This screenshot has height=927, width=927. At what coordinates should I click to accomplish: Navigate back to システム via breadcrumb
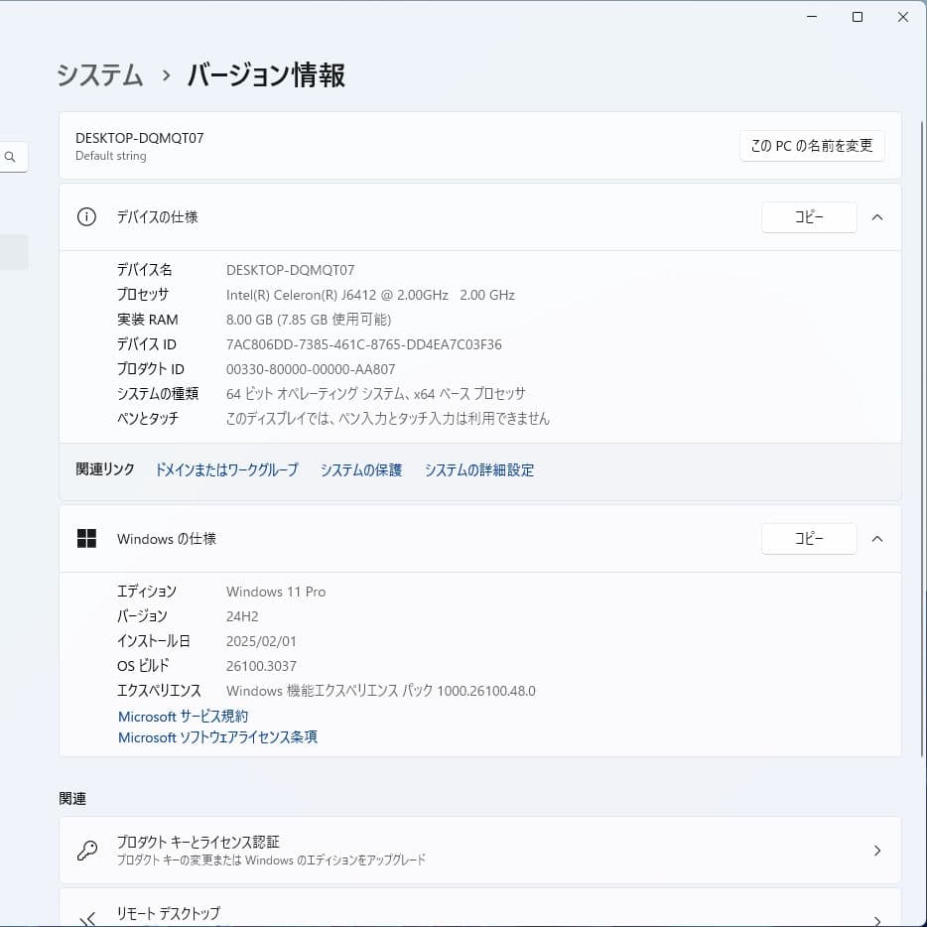click(99, 75)
